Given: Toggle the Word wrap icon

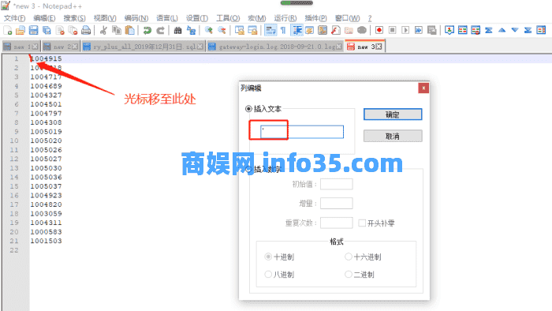Looking at the screenshot, I should point(270,31).
